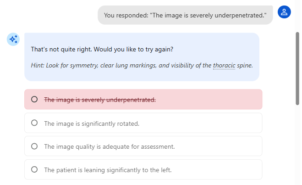Click the italic "Hint:" label
The height and width of the screenshot is (185, 302).
[x=38, y=65]
